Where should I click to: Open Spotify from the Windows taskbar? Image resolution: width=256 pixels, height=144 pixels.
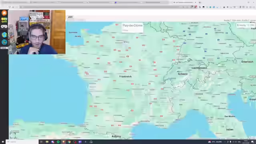pyautogui.click(x=58, y=142)
